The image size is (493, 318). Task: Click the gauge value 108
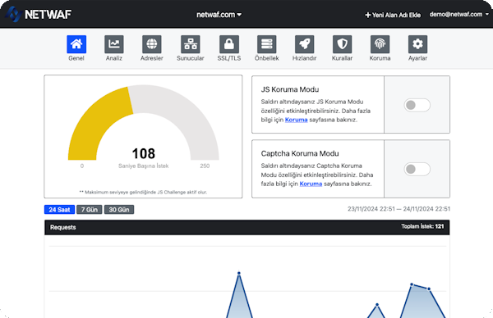pyautogui.click(x=143, y=153)
